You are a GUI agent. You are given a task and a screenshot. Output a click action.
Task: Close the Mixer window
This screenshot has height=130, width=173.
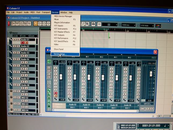(x=155, y=52)
